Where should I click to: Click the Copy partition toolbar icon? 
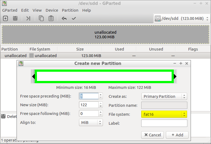41,18
